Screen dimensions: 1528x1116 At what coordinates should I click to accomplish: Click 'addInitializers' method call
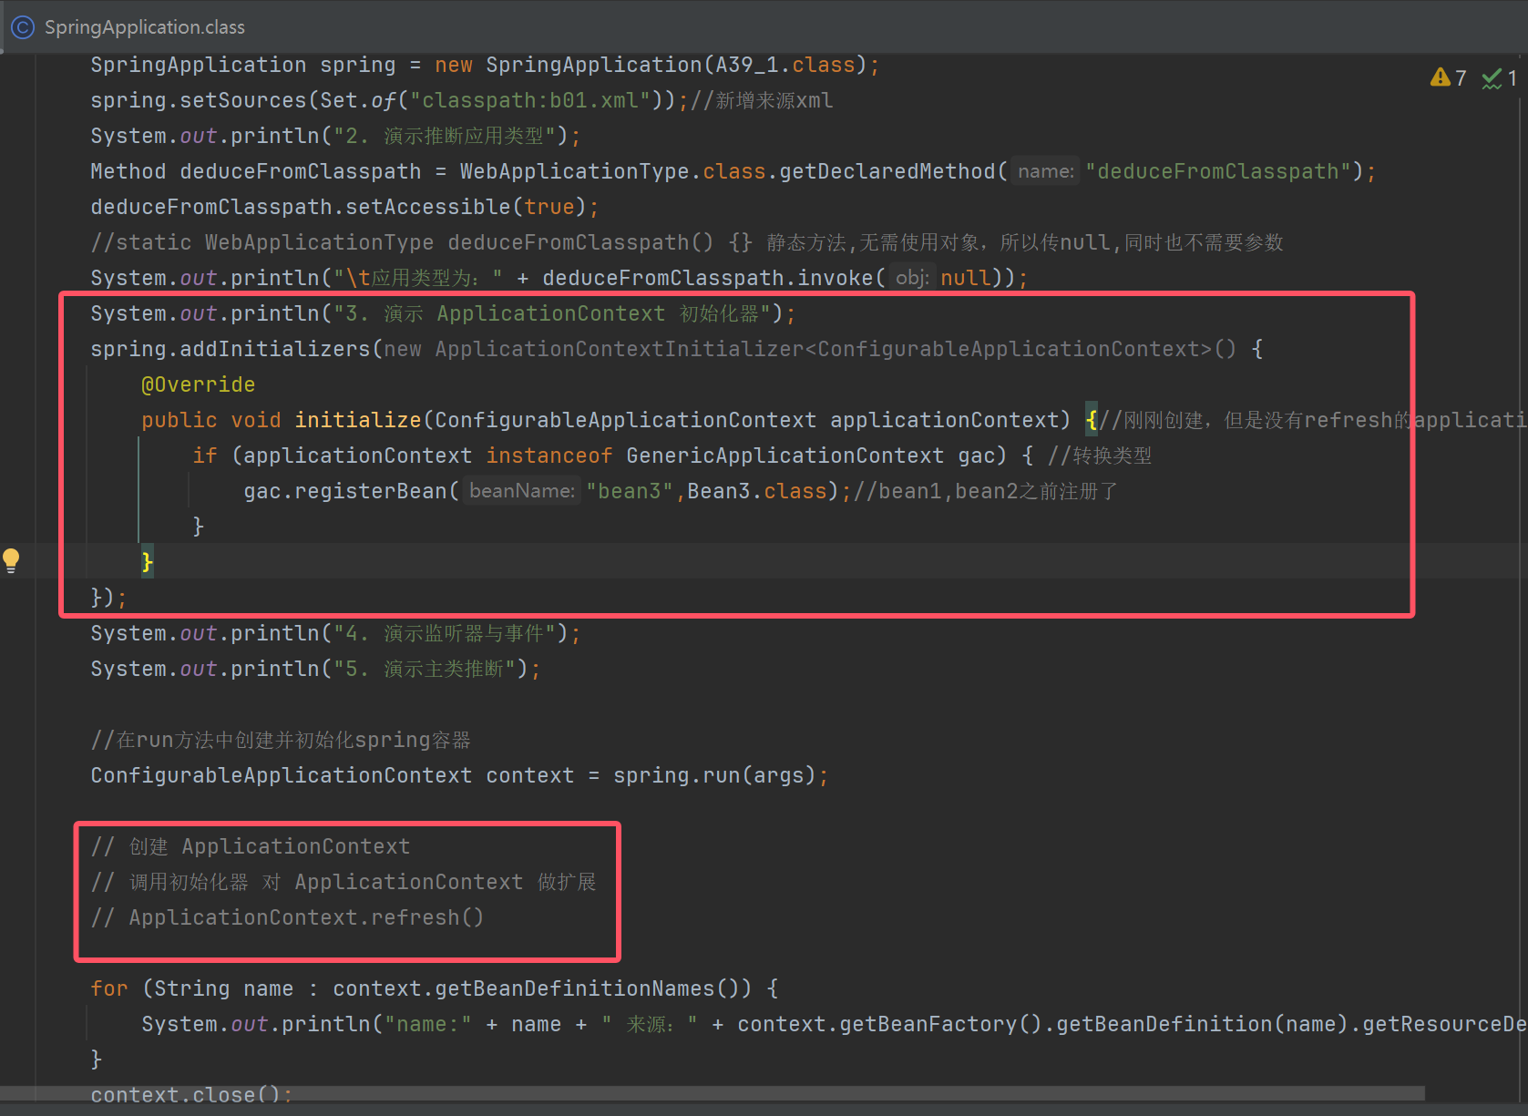[x=275, y=349]
